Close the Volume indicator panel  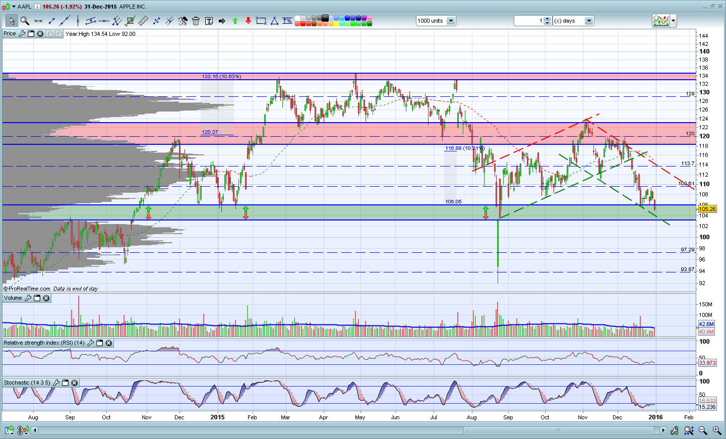coord(46,298)
